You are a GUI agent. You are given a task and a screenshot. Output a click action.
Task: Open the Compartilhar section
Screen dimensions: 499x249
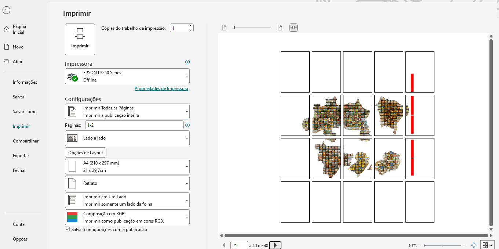26,141
